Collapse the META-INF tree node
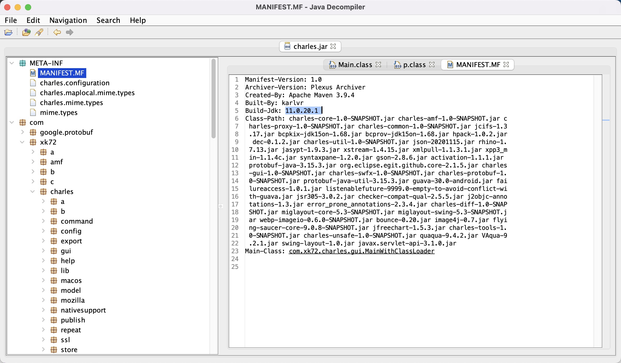The width and height of the screenshot is (621, 363). 12,63
